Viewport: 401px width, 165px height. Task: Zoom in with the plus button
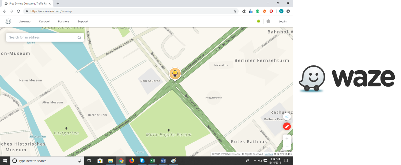[287, 138]
